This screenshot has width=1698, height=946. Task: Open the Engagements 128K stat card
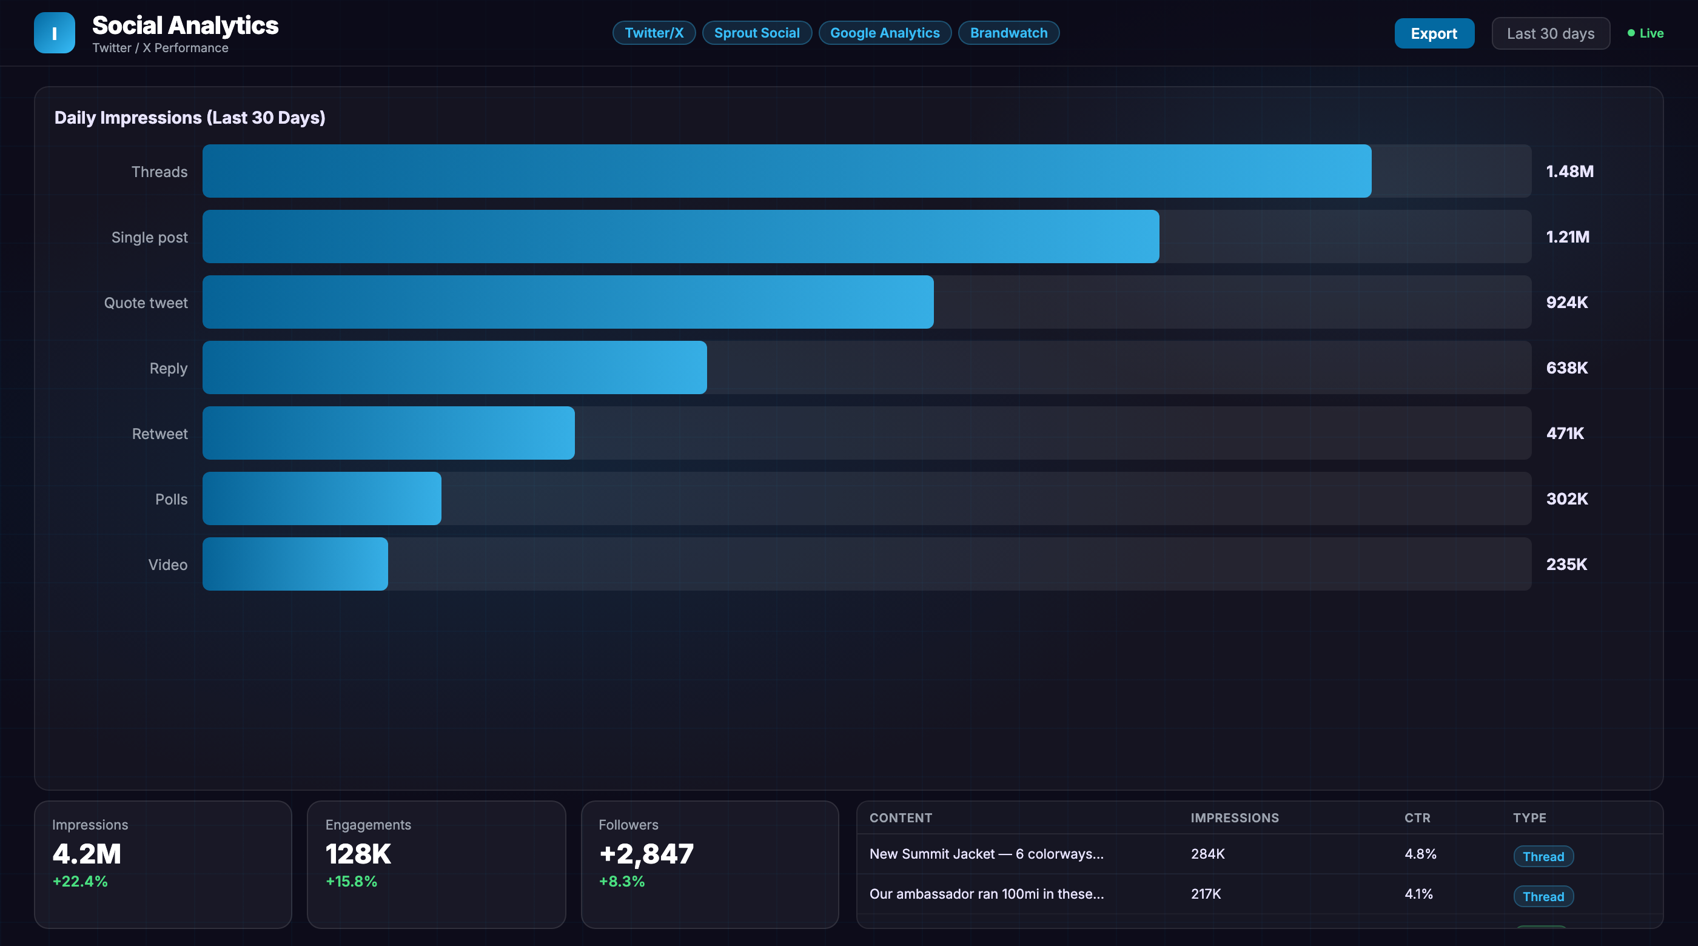pyautogui.click(x=437, y=864)
